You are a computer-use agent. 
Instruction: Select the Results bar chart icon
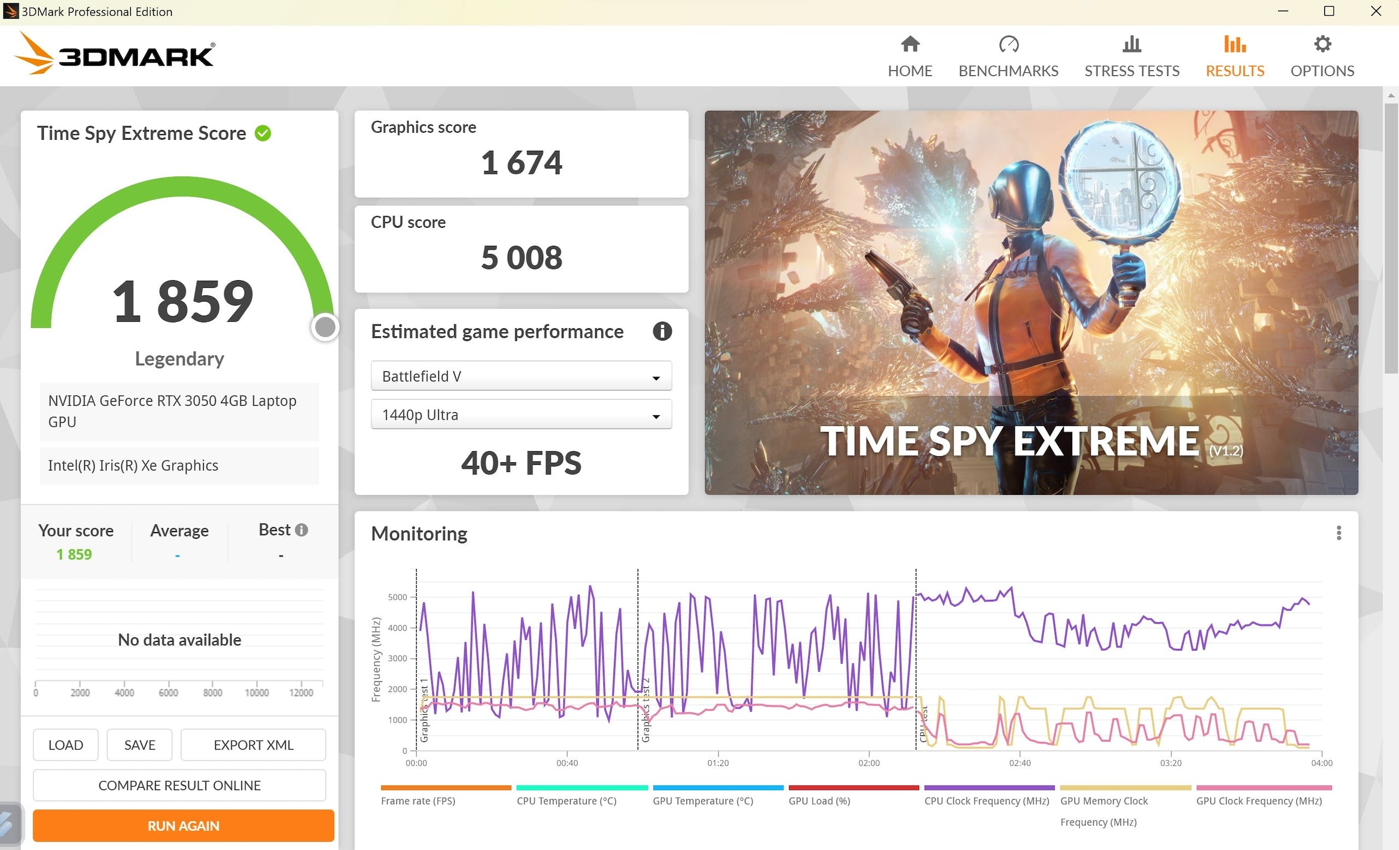tap(1235, 44)
